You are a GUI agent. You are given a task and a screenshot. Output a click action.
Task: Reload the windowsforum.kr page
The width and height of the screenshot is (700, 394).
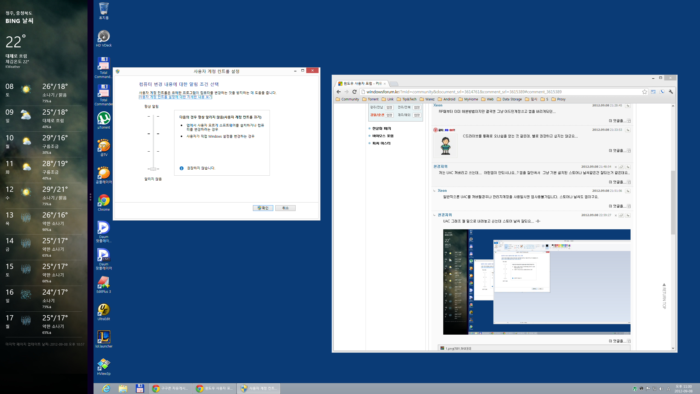pos(355,92)
